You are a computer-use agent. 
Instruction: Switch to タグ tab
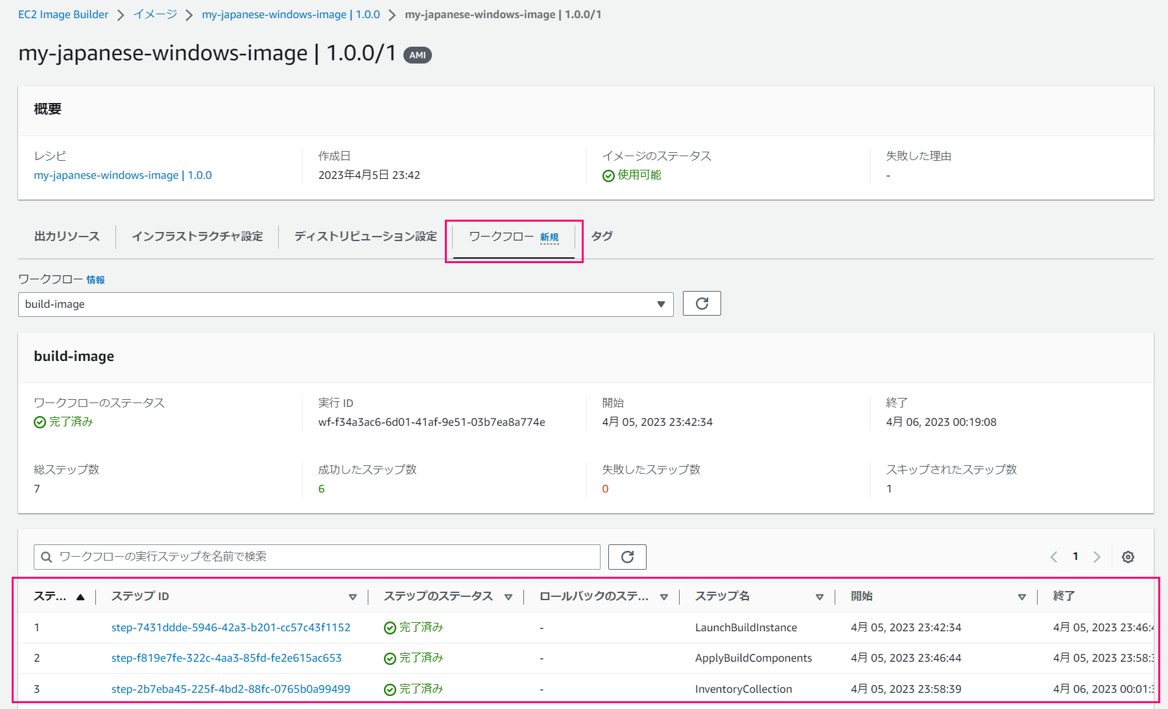click(602, 237)
